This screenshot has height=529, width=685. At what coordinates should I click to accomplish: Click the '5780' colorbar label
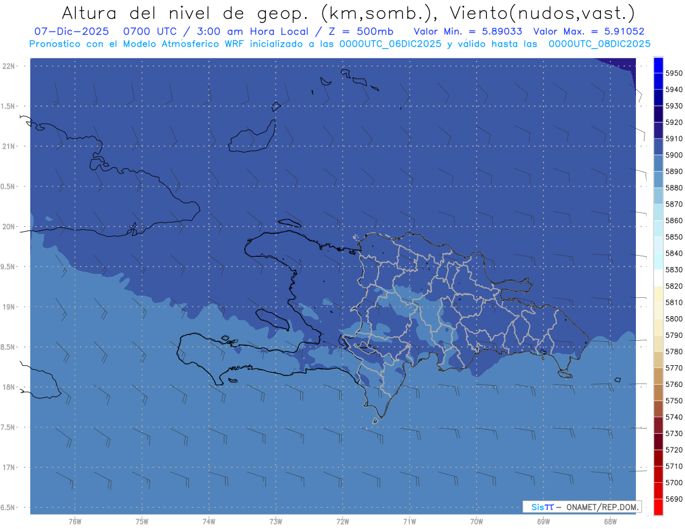point(674,352)
